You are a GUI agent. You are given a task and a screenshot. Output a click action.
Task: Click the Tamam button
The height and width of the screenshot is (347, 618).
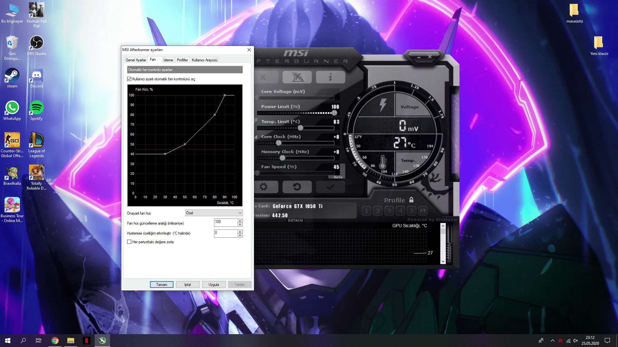click(162, 285)
